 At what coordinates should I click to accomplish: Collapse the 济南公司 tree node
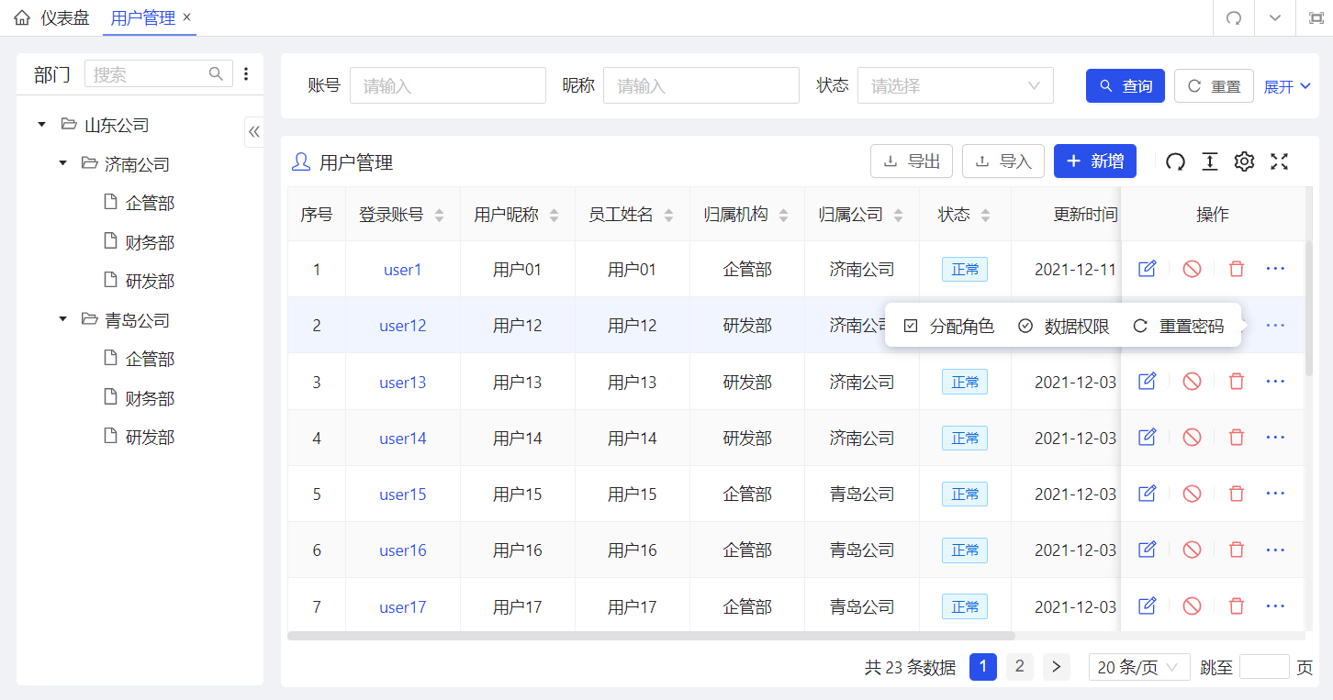[62, 163]
